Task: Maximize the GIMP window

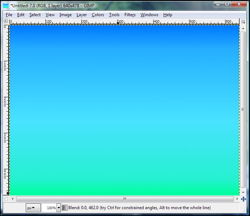Action: tap(227, 4)
